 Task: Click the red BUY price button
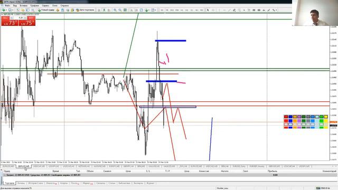(x=27, y=21)
